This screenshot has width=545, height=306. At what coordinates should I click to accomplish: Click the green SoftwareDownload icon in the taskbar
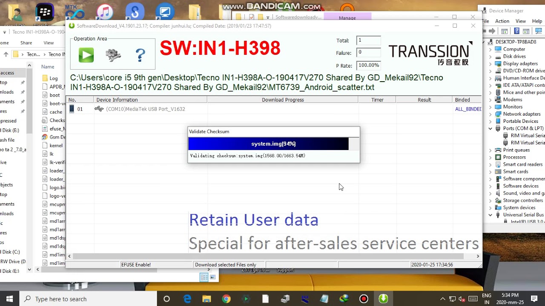tap(383, 299)
